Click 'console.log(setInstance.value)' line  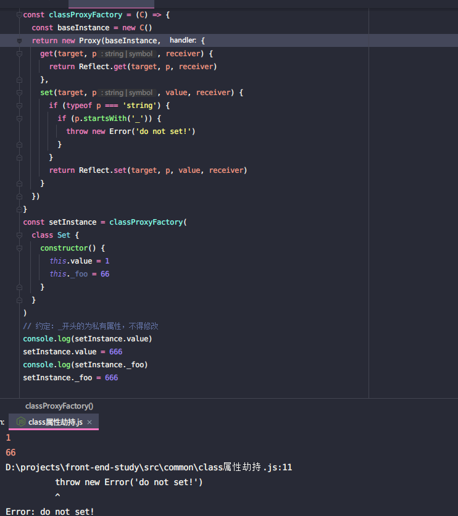pos(88,339)
